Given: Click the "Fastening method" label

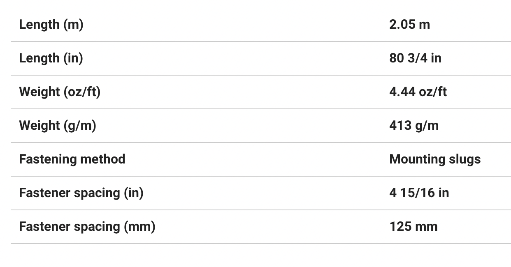Looking at the screenshot, I should [x=72, y=159].
